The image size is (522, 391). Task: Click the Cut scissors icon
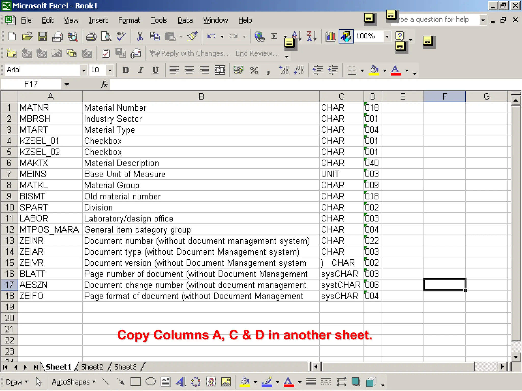(x=140, y=36)
